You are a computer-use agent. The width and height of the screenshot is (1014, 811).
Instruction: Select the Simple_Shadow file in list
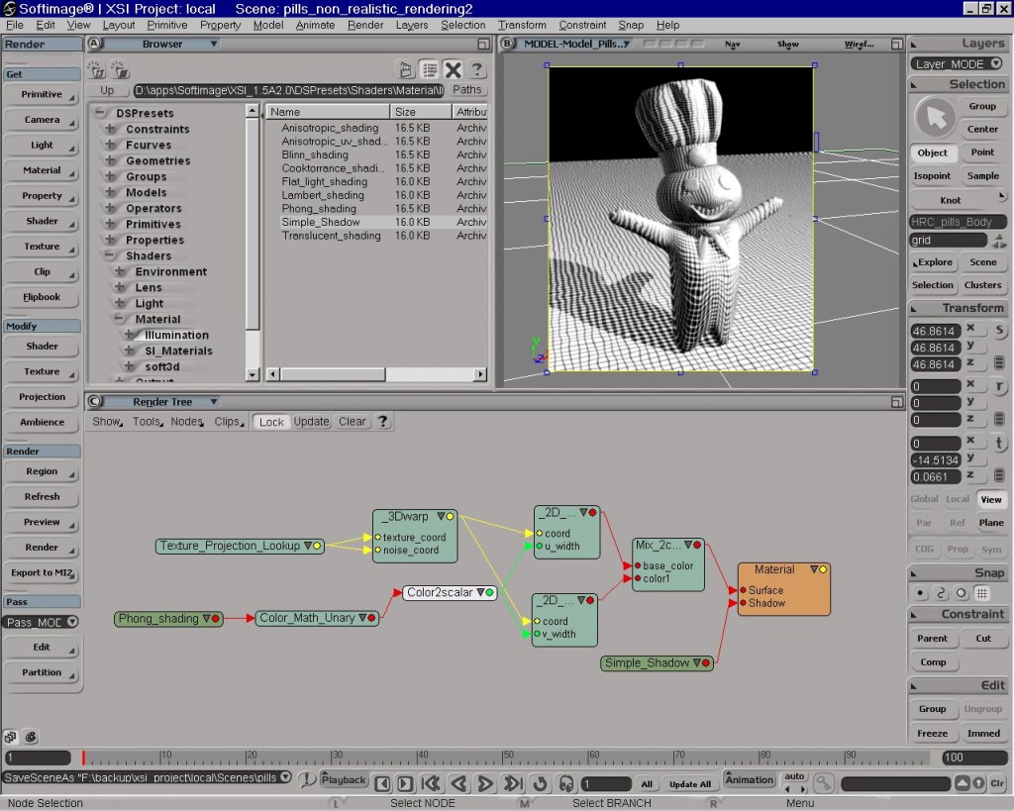click(x=320, y=223)
